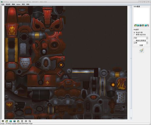
Task: Open the 预览 (Preview) menu
Action: [23, 4]
